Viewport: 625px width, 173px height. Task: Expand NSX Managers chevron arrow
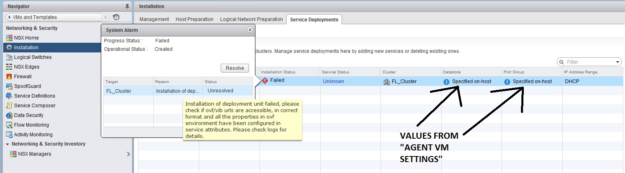click(x=128, y=154)
